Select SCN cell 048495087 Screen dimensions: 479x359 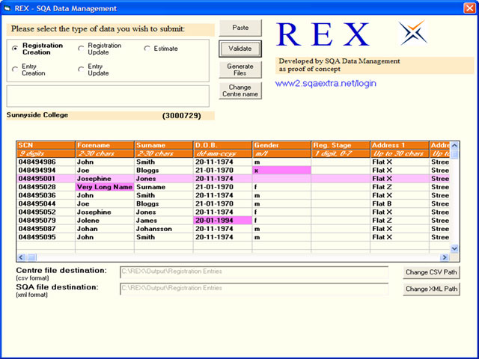(46, 229)
